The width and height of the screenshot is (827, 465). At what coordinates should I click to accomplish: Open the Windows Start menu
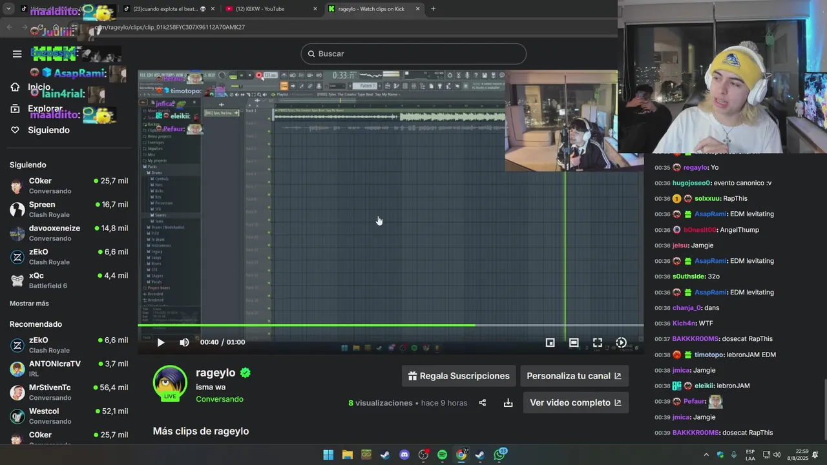pyautogui.click(x=328, y=455)
